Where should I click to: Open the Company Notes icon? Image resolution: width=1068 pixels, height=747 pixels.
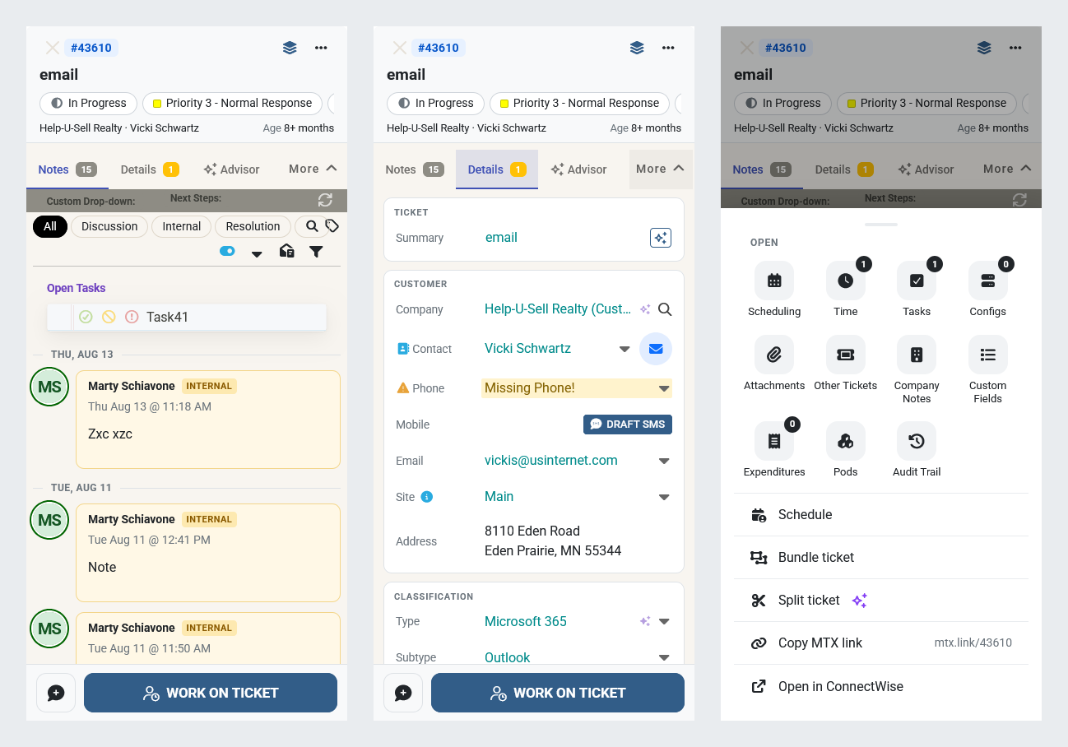pos(917,355)
